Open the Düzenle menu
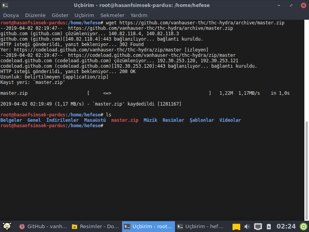The width and height of the screenshot is (309, 232). click(x=35, y=15)
